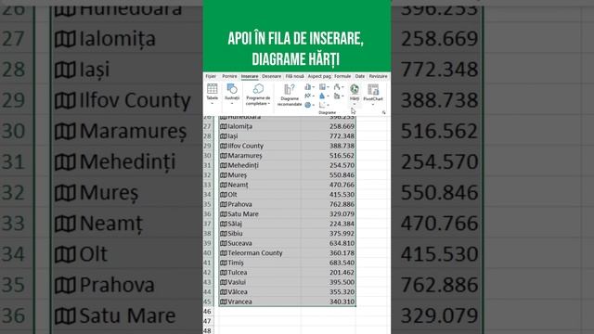Viewport: 594px width, 334px height.
Task: Expand the Hărți dropdown arrow
Action: pos(355,104)
